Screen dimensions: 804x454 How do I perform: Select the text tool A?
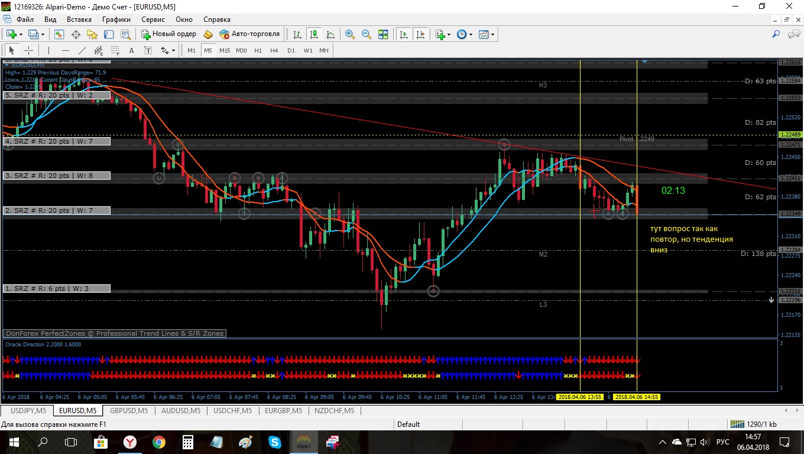point(131,50)
